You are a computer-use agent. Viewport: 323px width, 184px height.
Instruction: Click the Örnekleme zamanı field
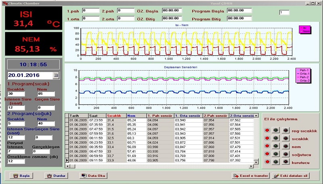coord(16,161)
